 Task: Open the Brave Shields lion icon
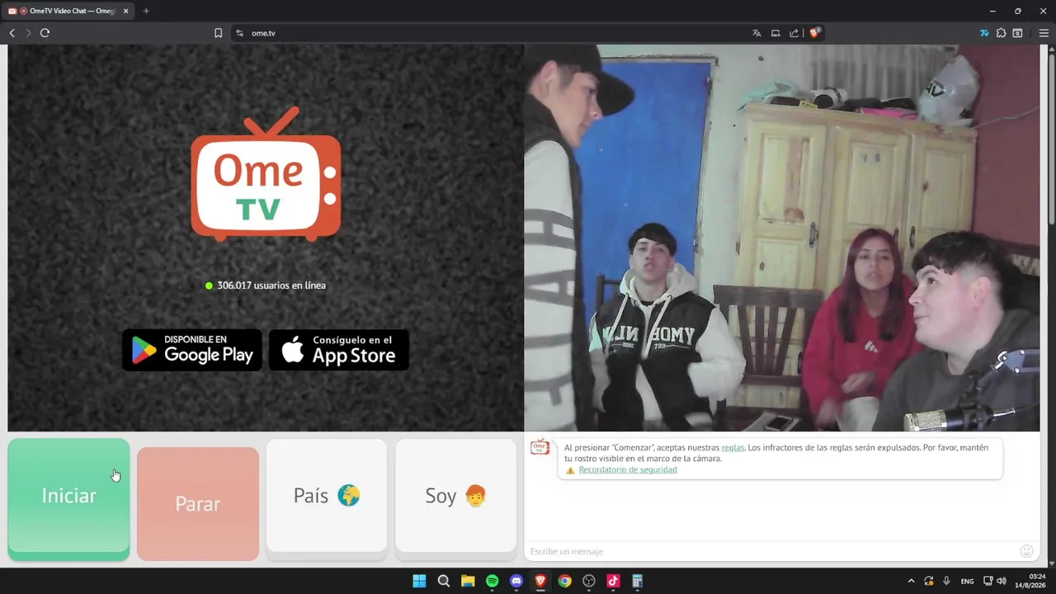pyautogui.click(x=814, y=33)
